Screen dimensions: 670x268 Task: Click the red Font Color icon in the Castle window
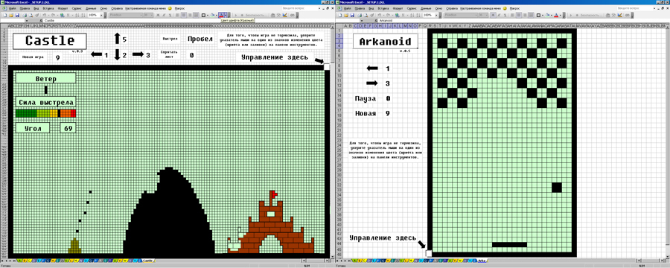tap(221, 15)
